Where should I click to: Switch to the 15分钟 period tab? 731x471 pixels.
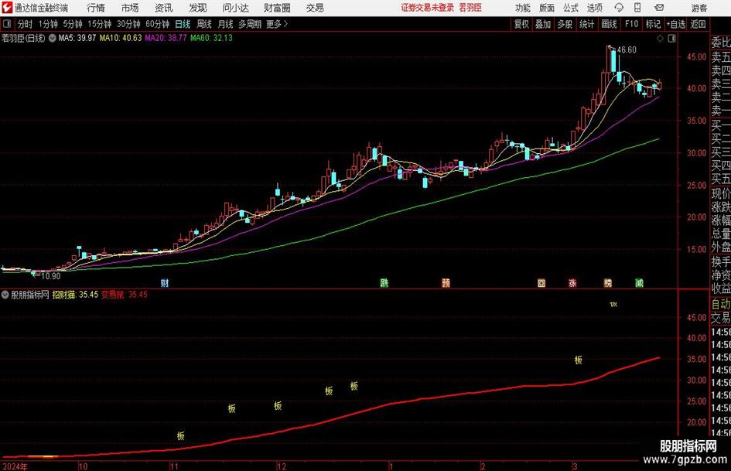(x=100, y=24)
